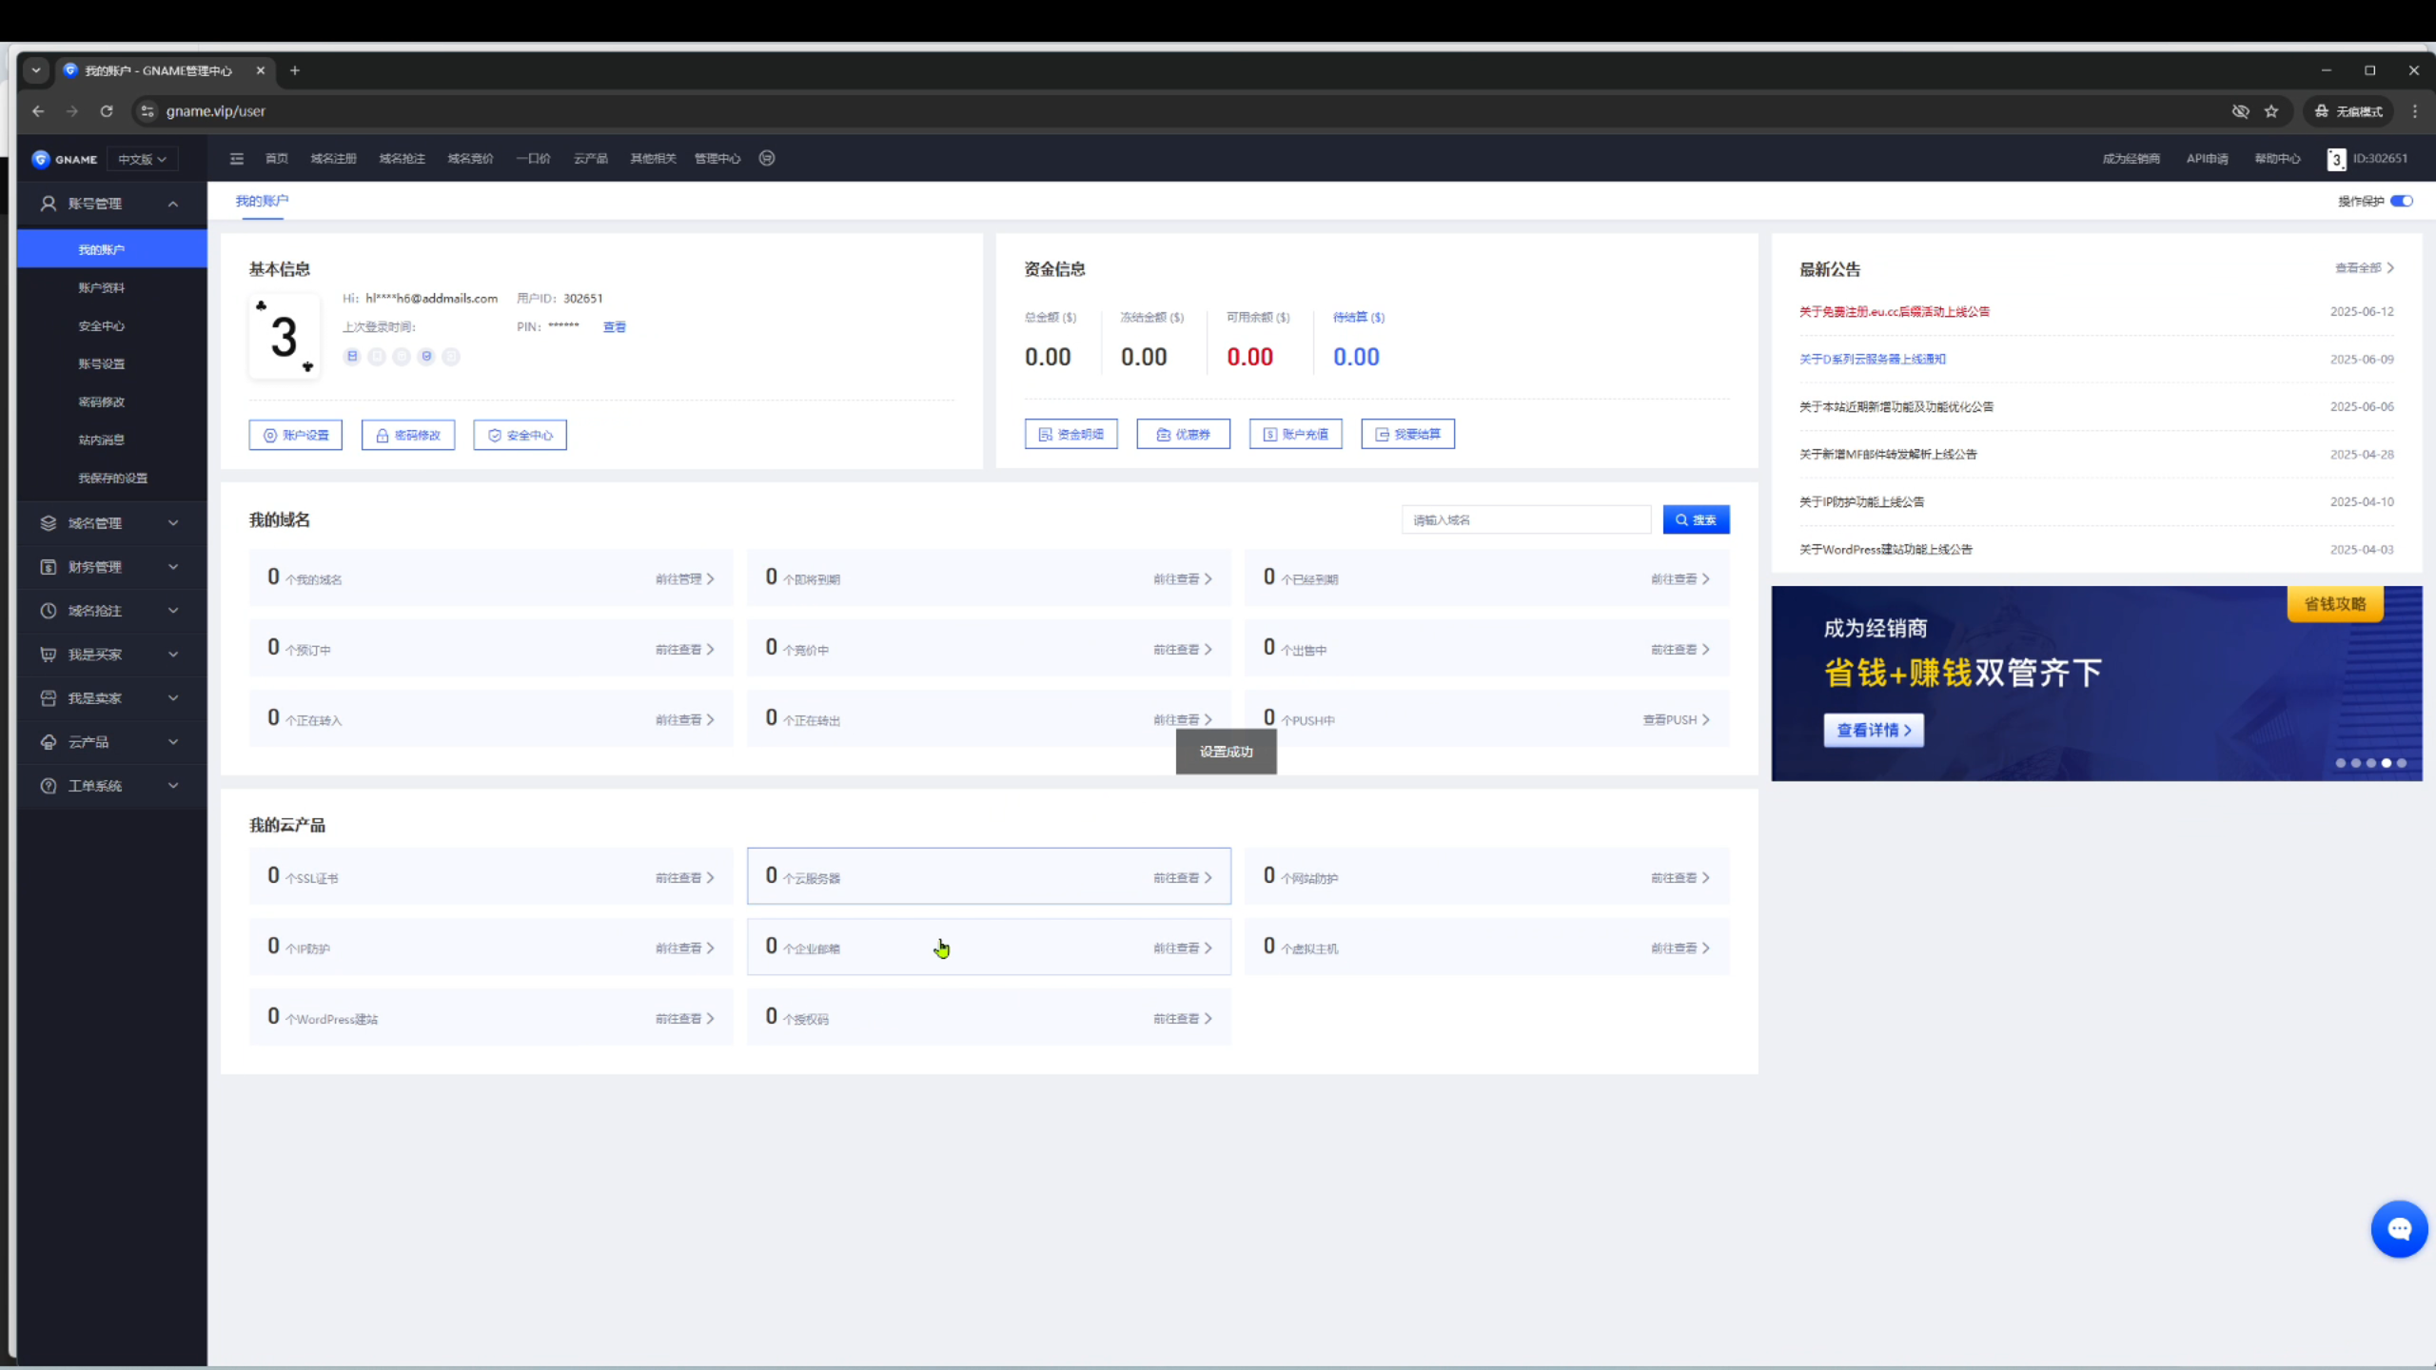Expand the 域名抢注 sidebar section chevron
2436x1370 pixels.
(173, 611)
